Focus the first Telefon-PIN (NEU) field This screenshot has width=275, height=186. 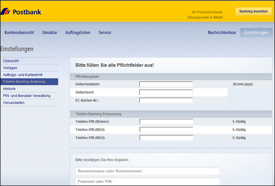pyautogui.click(x=166, y=130)
